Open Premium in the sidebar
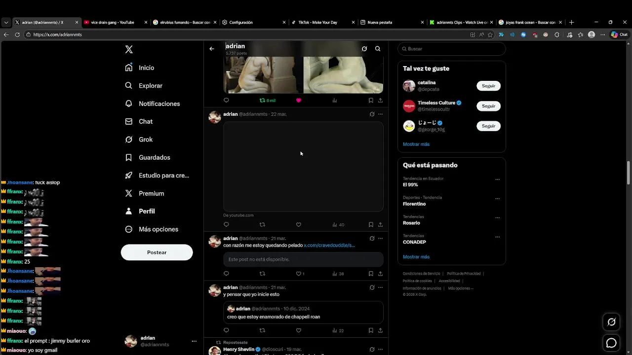632x355 pixels. [145, 193]
